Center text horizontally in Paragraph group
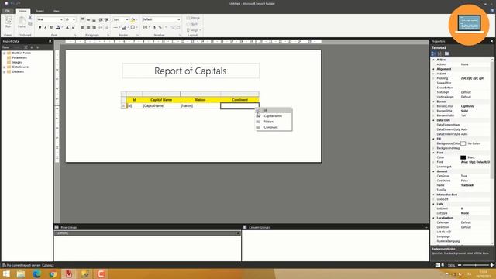The width and height of the screenshot is (496, 279). click(88, 28)
